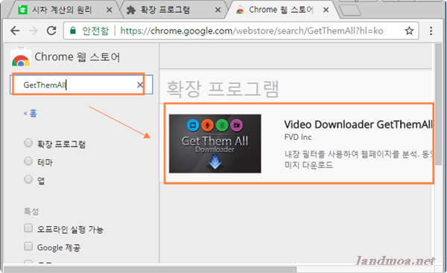Reload the current page
The image size is (447, 273).
[51, 30]
